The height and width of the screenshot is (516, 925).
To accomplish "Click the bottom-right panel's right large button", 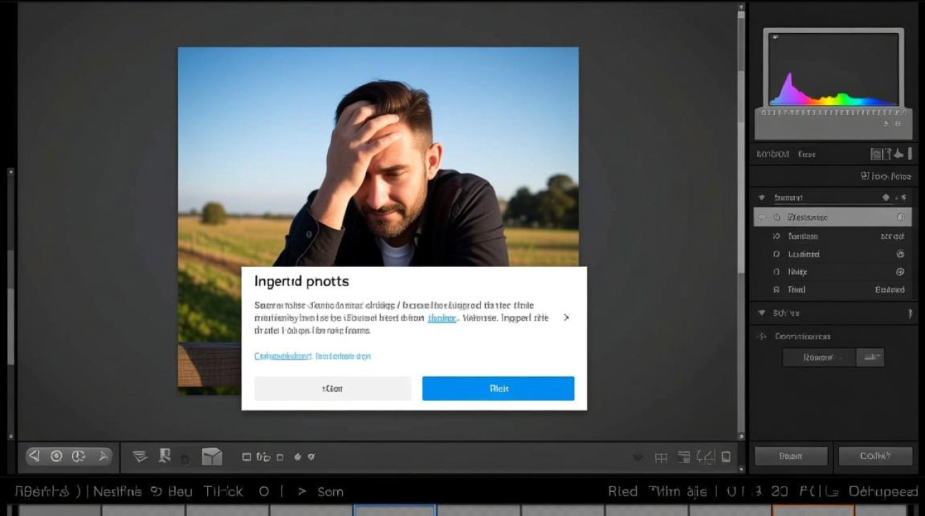I will click(875, 456).
